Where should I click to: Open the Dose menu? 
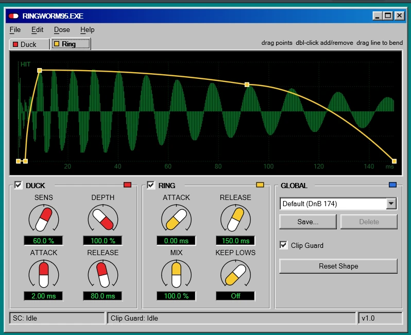point(62,30)
